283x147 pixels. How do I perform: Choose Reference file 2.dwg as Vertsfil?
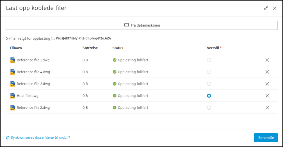[209, 108]
